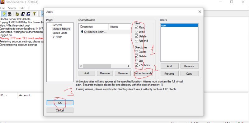Confirm the dialog with OK
The image size is (249, 123).
coord(60,103)
